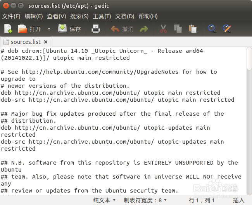Image resolution: width=252 pixels, height=205 pixels.
Task: Click the save disk icon
Action: tap(62, 29)
